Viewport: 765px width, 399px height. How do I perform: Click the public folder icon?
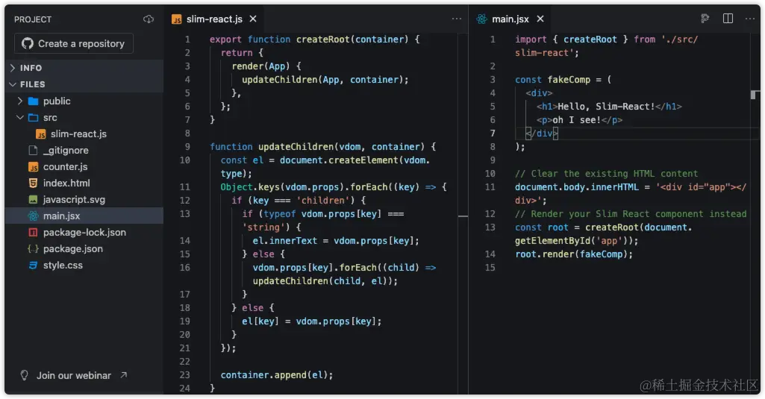[33, 101]
